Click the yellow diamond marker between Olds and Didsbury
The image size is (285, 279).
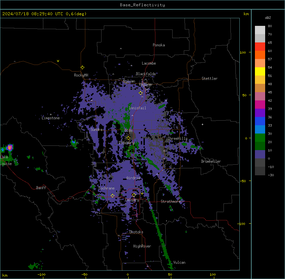(128, 138)
